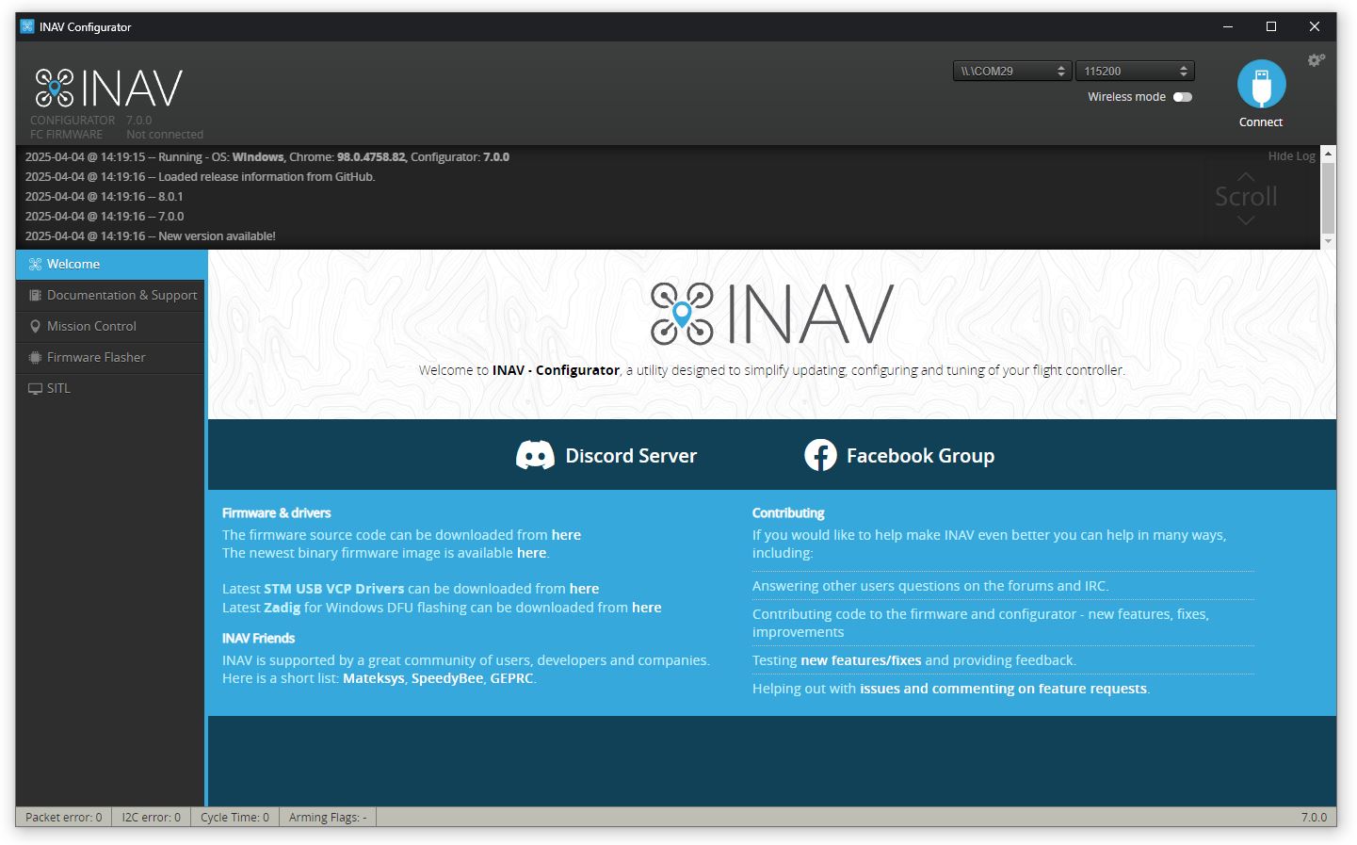The width and height of the screenshot is (1357, 845).
Task: Click the Documentation & Support book icon
Action: pos(35,296)
